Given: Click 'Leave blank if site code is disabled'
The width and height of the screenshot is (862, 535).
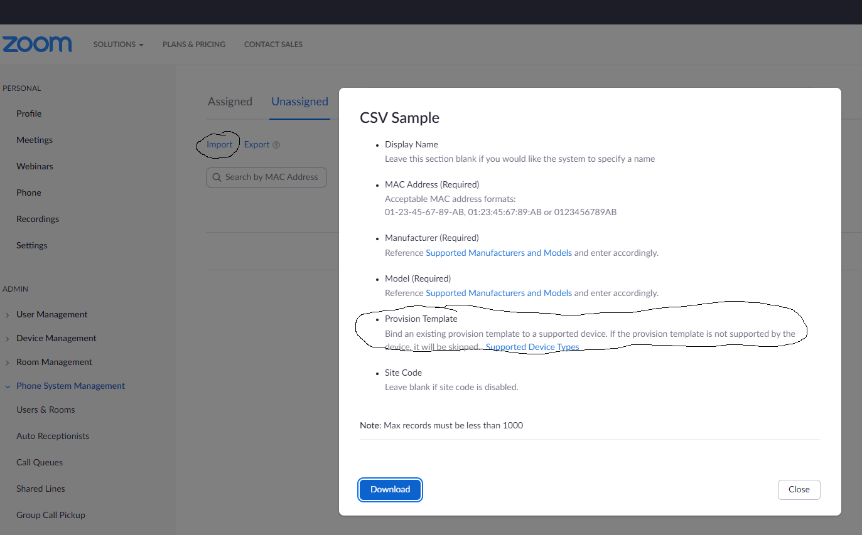Looking at the screenshot, I should [451, 387].
